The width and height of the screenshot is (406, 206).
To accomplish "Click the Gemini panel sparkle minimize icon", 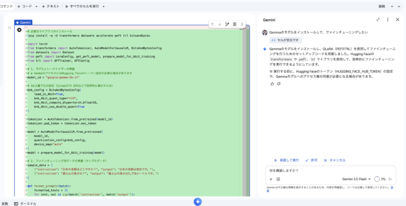I will (378, 20).
